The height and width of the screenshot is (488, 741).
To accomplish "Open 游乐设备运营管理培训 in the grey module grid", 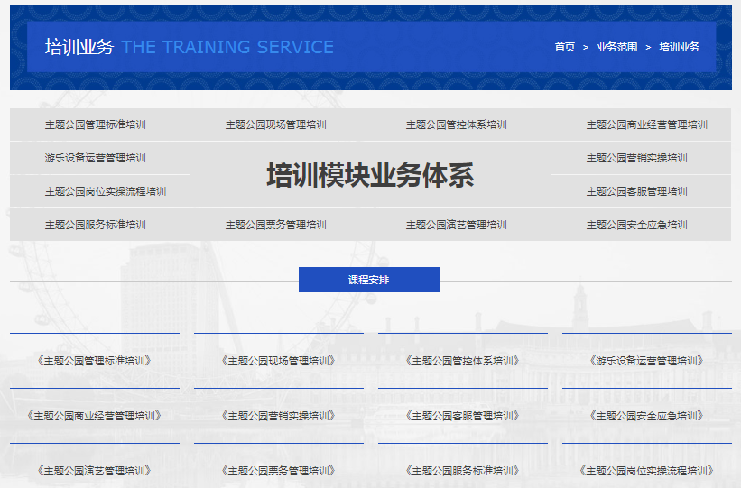I will [96, 158].
